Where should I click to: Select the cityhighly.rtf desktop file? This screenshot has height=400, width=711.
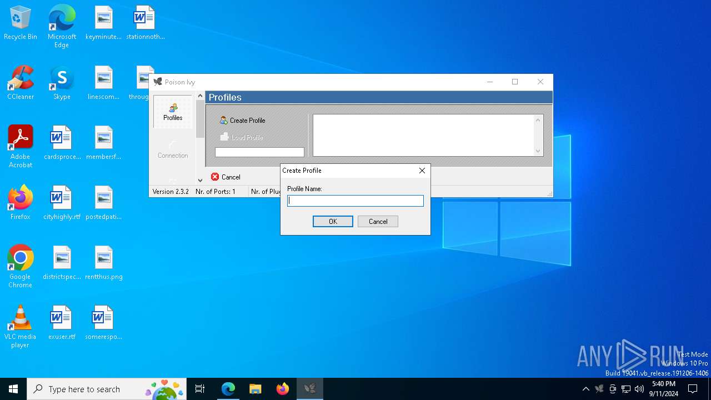(x=62, y=203)
